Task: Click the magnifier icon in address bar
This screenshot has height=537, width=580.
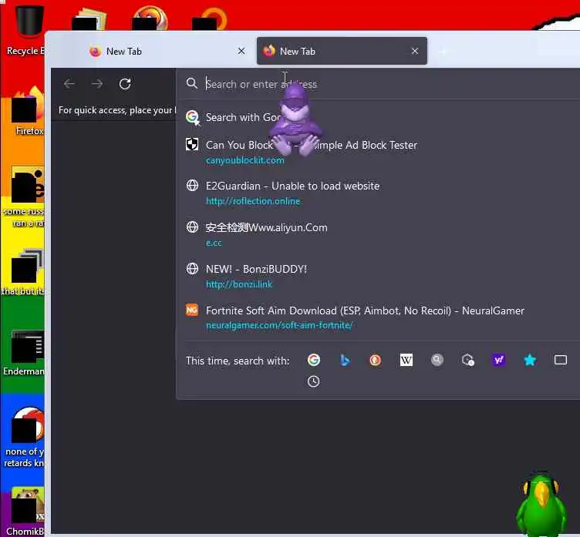Action: click(x=191, y=83)
